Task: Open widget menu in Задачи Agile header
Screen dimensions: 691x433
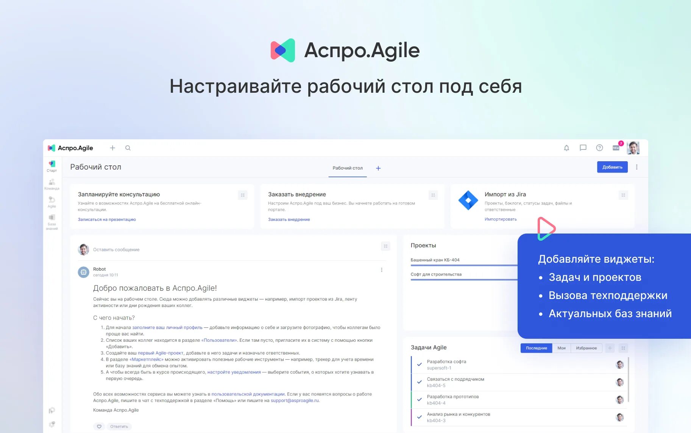Action: tap(623, 348)
